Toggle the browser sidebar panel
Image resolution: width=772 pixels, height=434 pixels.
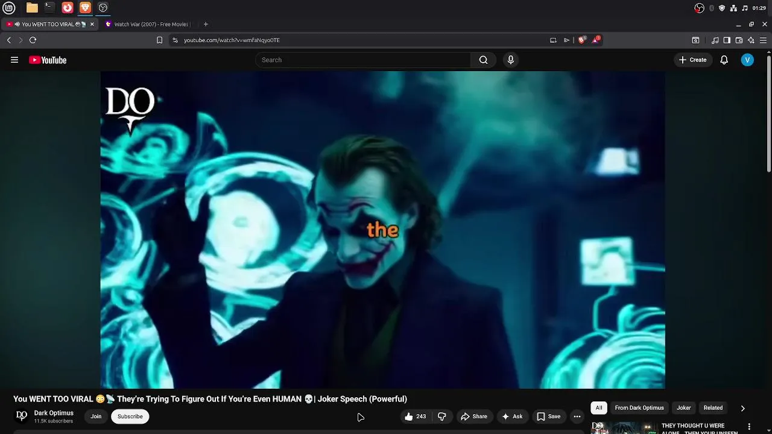727,40
